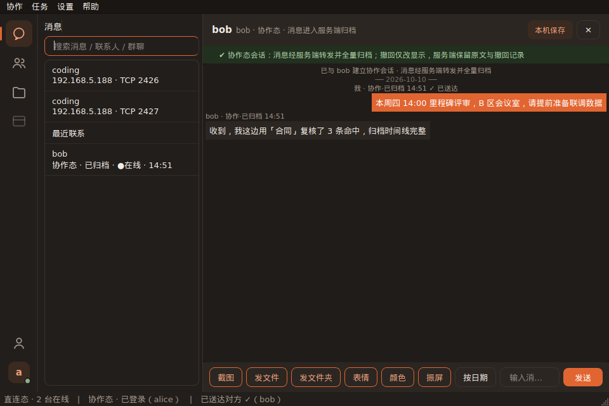The width and height of the screenshot is (609, 406).
Task: Click the 发文件夹 send folder button
Action: click(316, 377)
